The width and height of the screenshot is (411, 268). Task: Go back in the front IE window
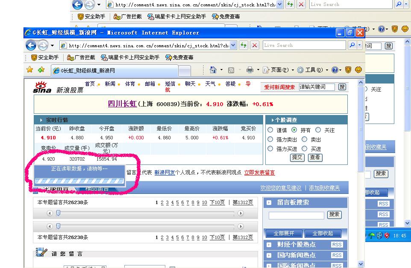click(x=31, y=45)
